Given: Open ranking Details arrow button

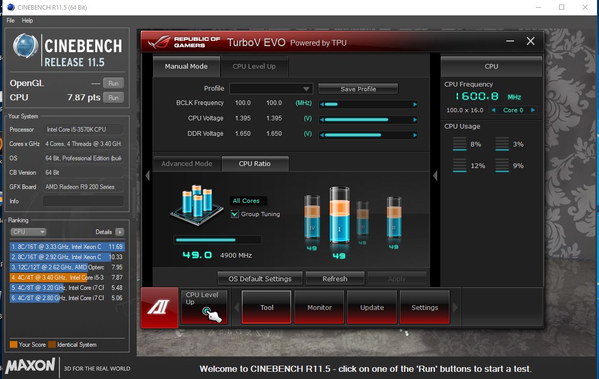Looking at the screenshot, I should [x=120, y=232].
